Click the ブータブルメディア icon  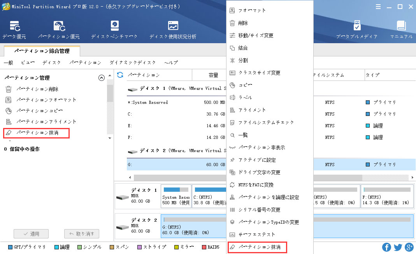(x=356, y=26)
